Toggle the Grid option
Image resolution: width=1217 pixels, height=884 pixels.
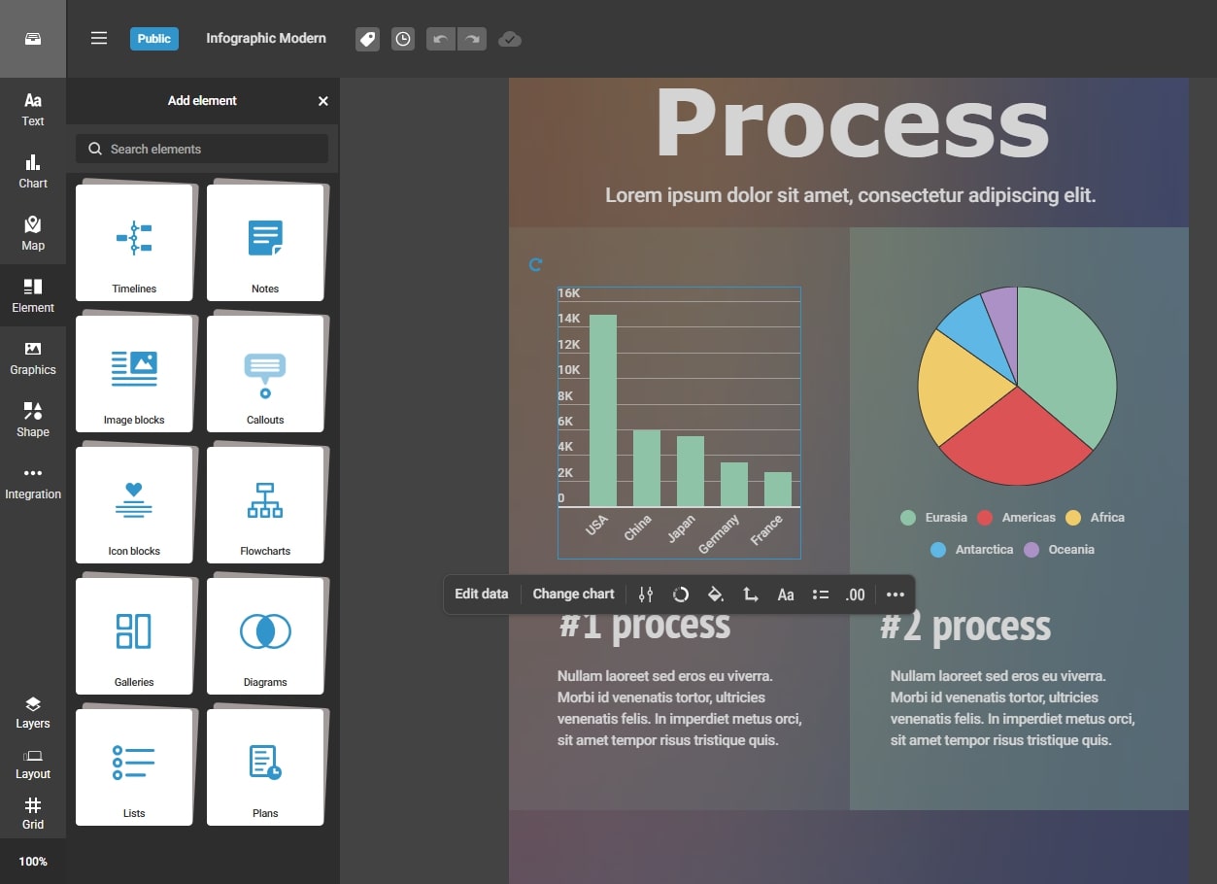(33, 813)
